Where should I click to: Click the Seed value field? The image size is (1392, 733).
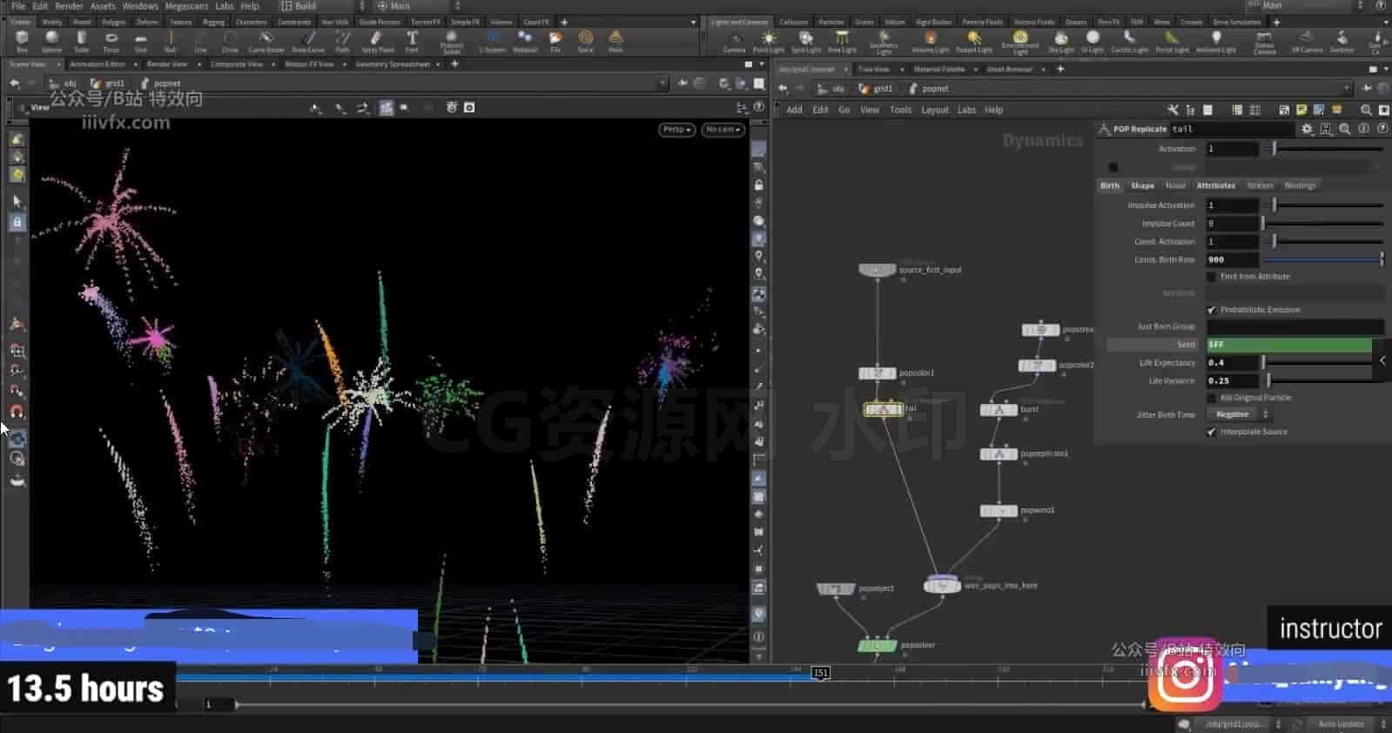[1289, 345]
